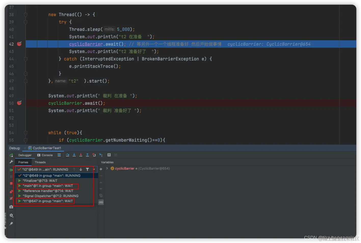Select the "Finalizer"@713 WAIT thread
361x243 pixels.
(x=57, y=181)
